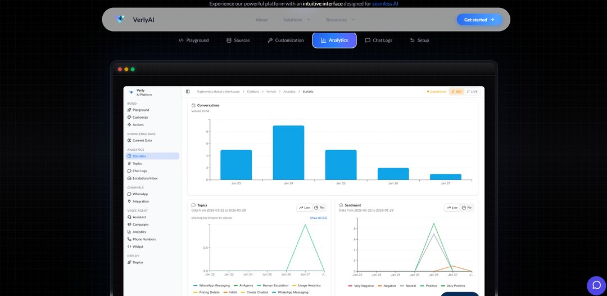Click the Deploy rocket icon in sidebar
The image size is (607, 296).
(x=129, y=262)
